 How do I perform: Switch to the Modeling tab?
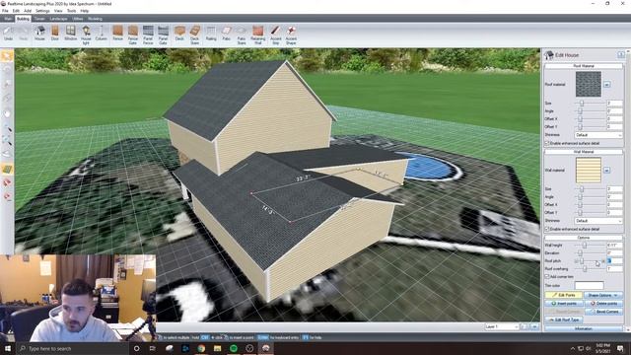(95, 19)
